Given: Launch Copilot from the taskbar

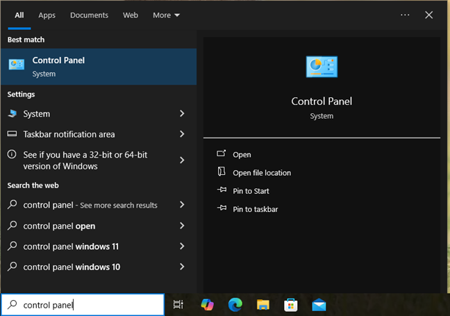Looking at the screenshot, I should (207, 304).
